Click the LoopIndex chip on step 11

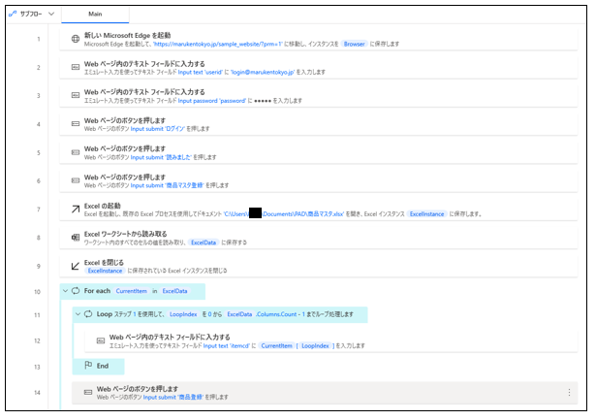(183, 314)
